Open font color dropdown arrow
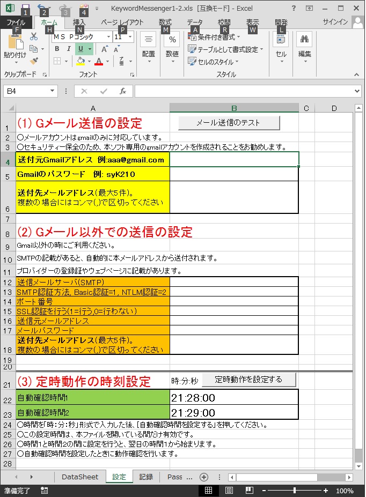Viewport: 366px width, 497px height. point(107,61)
